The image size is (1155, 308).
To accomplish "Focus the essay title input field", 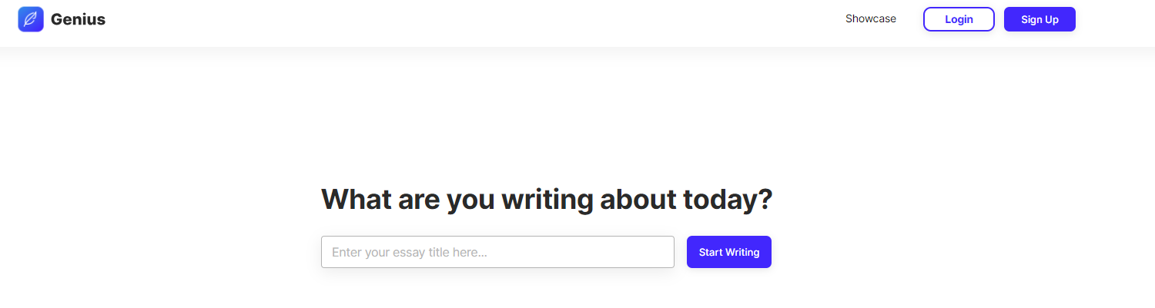I will [497, 252].
